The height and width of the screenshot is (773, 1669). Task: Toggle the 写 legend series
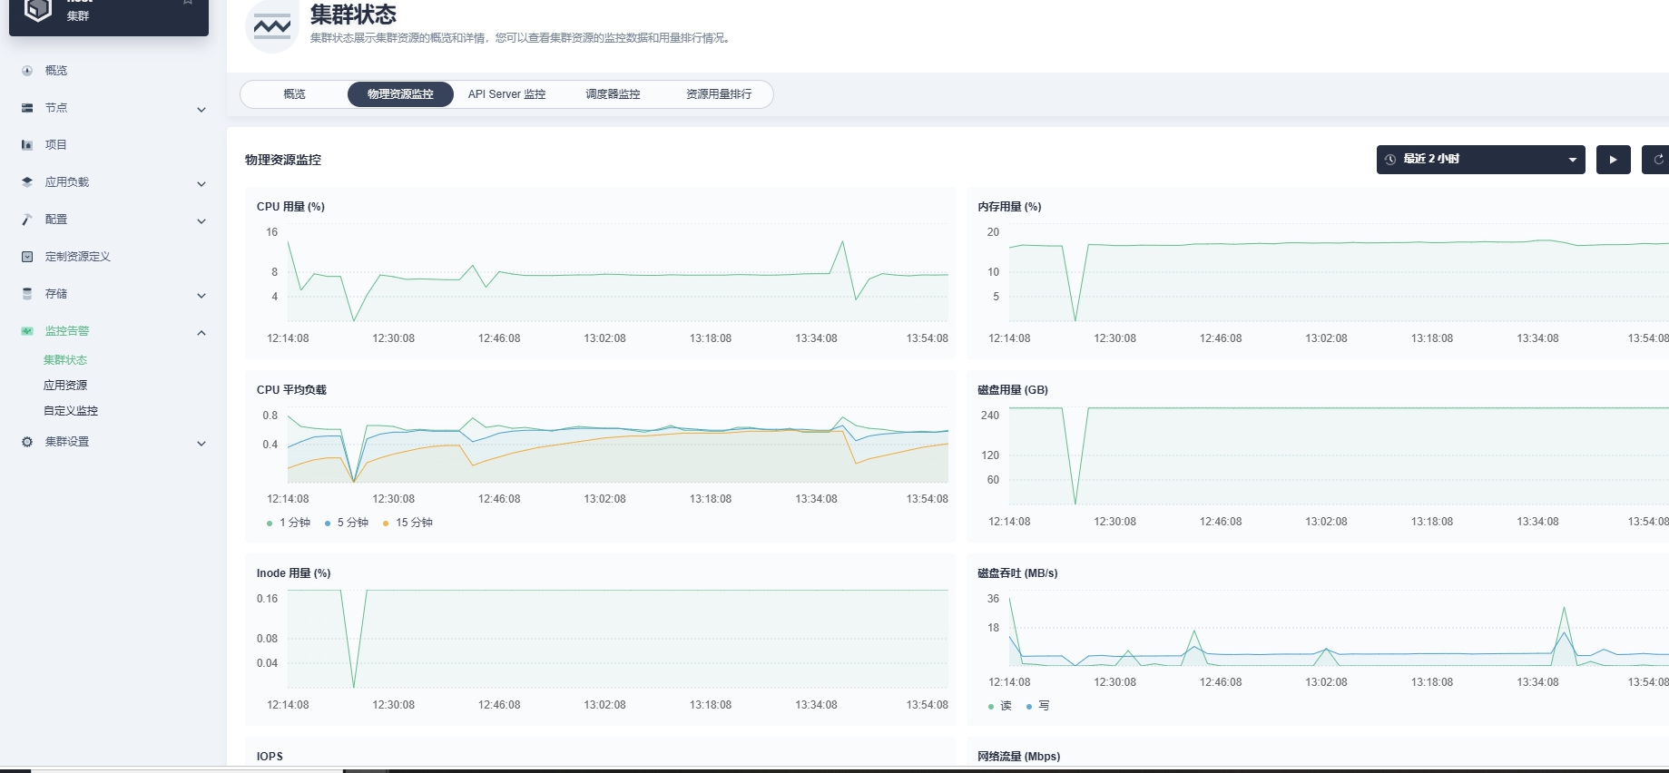(1038, 706)
